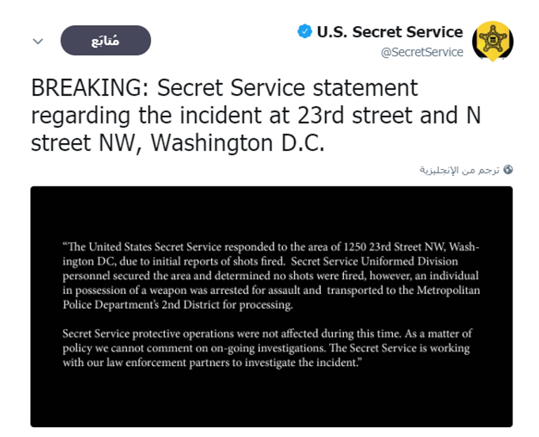Viewport: 539px width, 437px height.
Task: Click the متابع following button
Action: (x=106, y=41)
